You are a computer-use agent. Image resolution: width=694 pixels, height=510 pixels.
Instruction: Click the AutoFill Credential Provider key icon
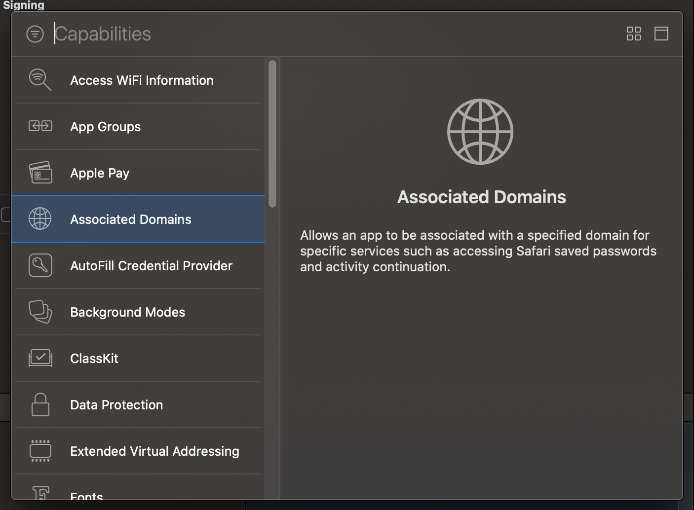(x=40, y=265)
